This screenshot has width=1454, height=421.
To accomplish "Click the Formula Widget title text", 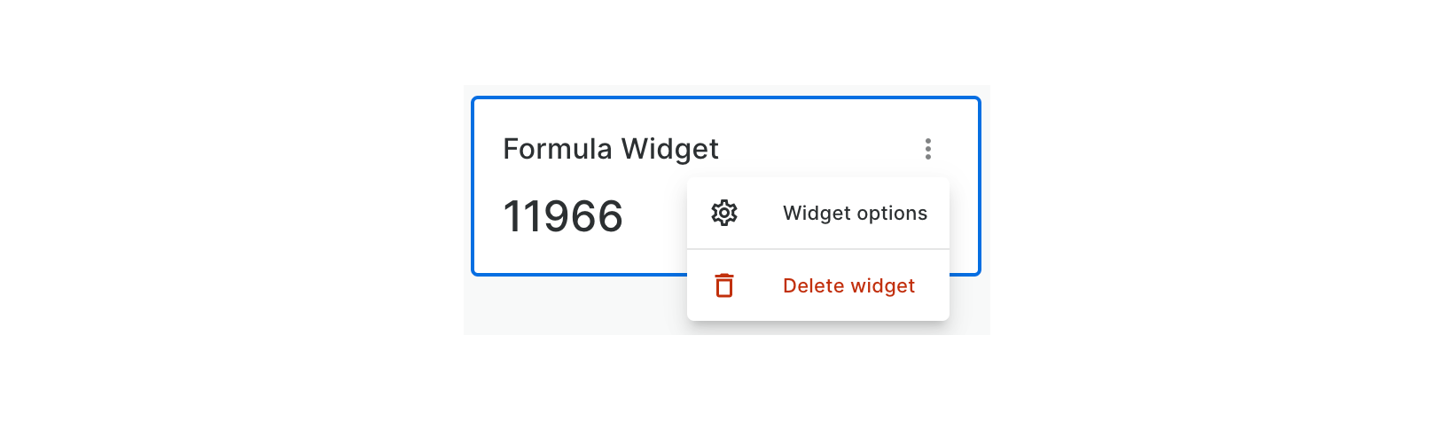I will (610, 149).
